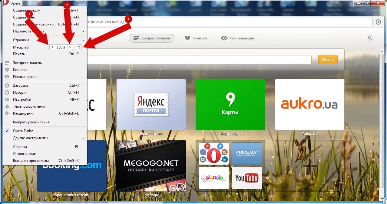Image resolution: width=387 pixels, height=204 pixels.
Task: Toggle fullscreen icon beside zoom
Action: coord(79,47)
